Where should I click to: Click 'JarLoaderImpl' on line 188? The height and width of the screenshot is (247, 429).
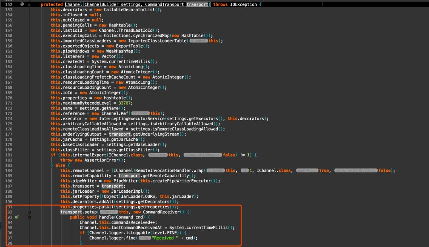coord(127,191)
